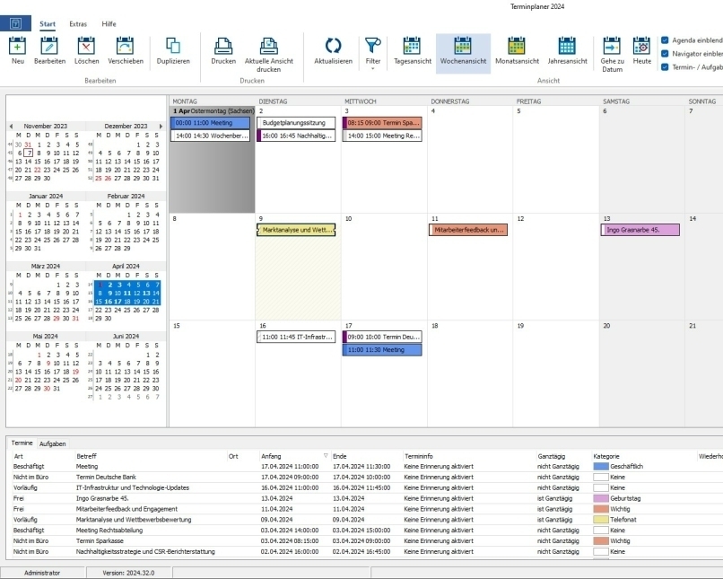Select the Budgetplanungssitzung appointment on Dienstag
The width and height of the screenshot is (723, 579).
point(296,122)
